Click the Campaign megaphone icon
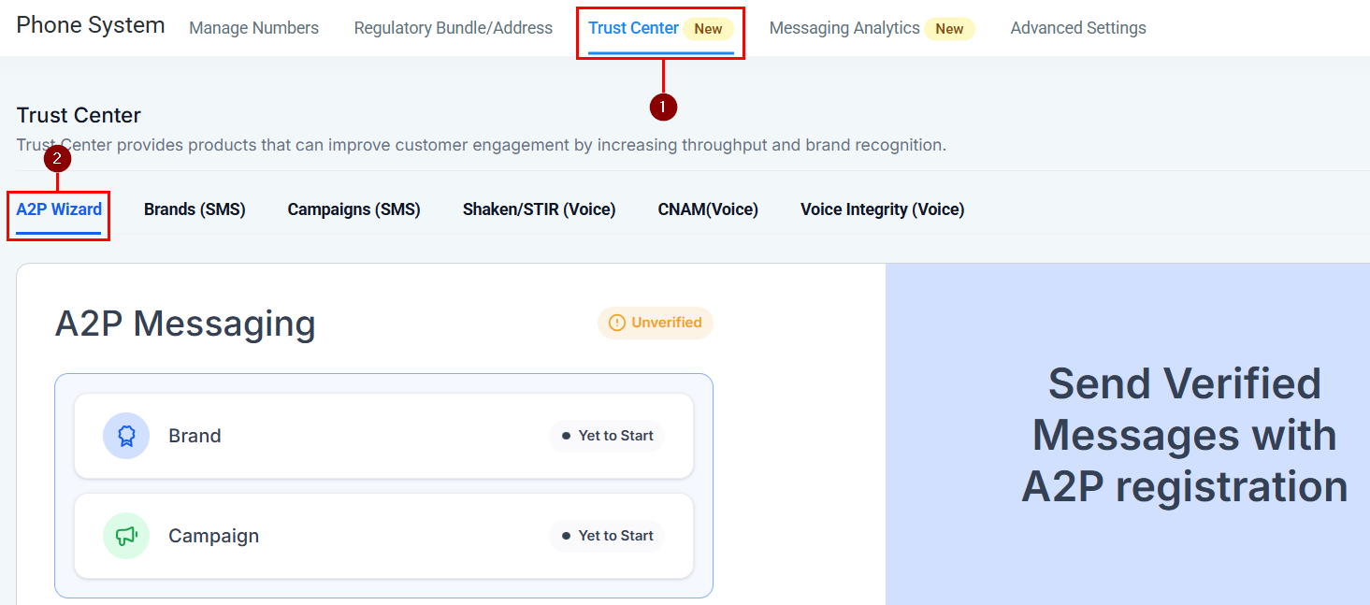The width and height of the screenshot is (1370, 605). (126, 536)
